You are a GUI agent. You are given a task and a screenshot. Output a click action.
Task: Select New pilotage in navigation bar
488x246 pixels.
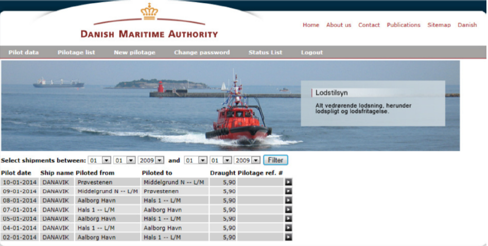click(x=134, y=52)
